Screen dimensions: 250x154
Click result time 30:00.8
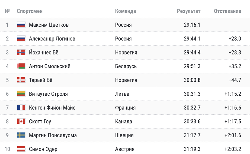(192, 80)
